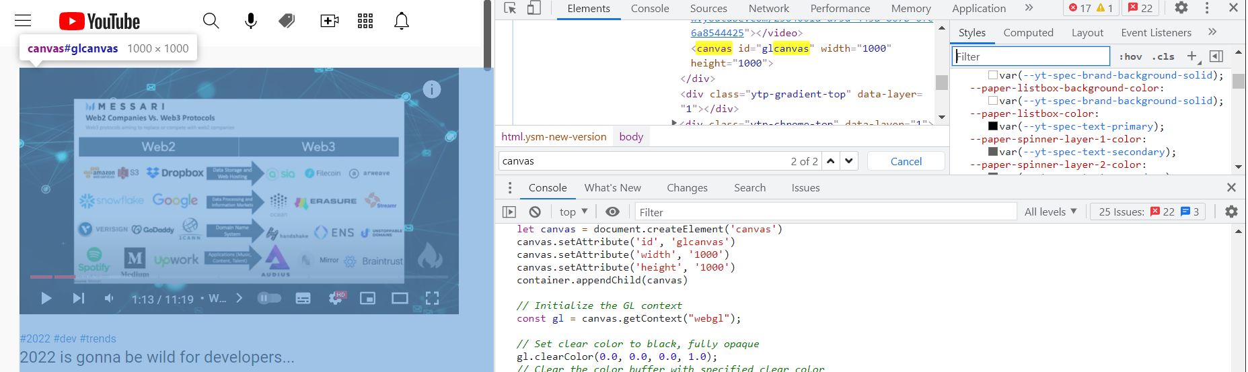This screenshot has height=372, width=1248.
Task: Switch to the Network tab
Action: pyautogui.click(x=769, y=8)
